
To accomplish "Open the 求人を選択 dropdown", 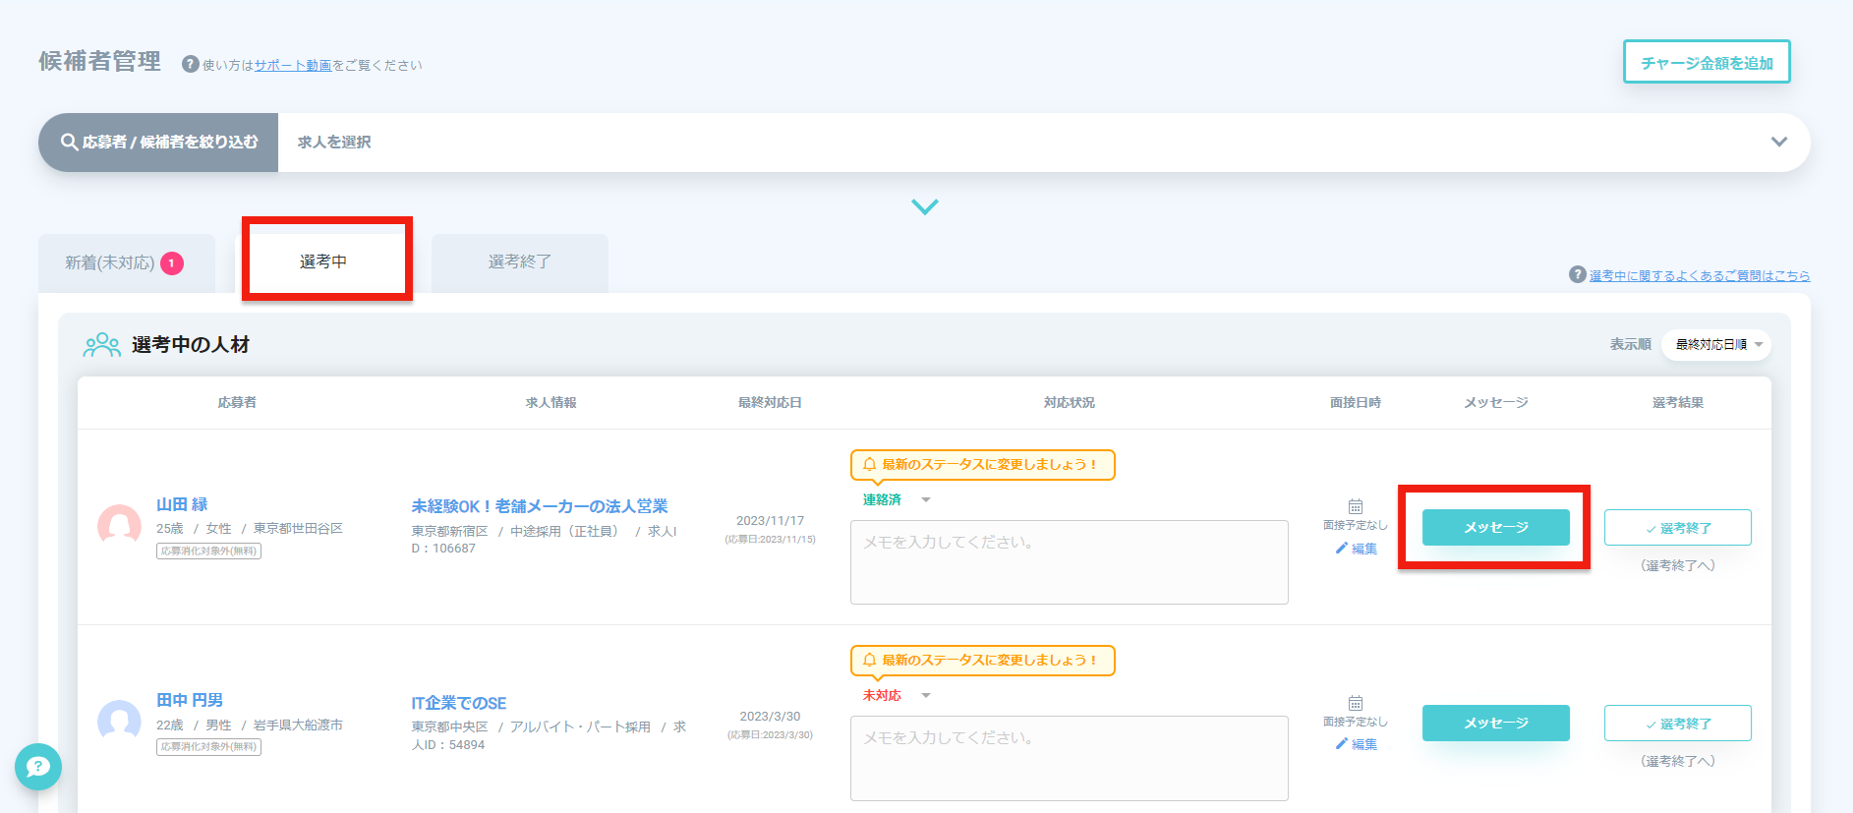I will (1044, 143).
